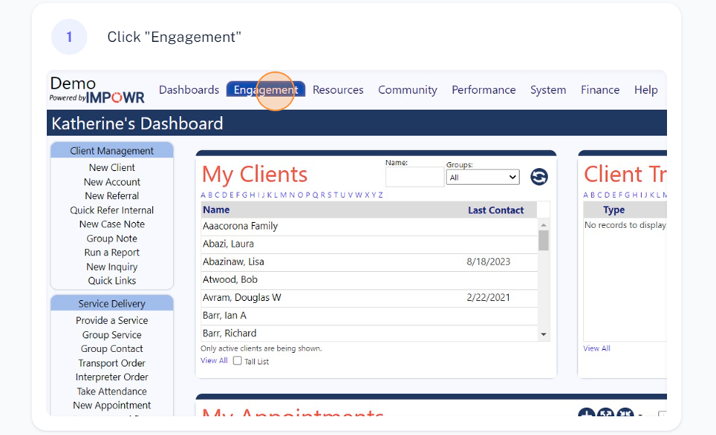The width and height of the screenshot is (716, 435).
Task: Sort My Clients by Last Contact column
Action: (x=496, y=211)
